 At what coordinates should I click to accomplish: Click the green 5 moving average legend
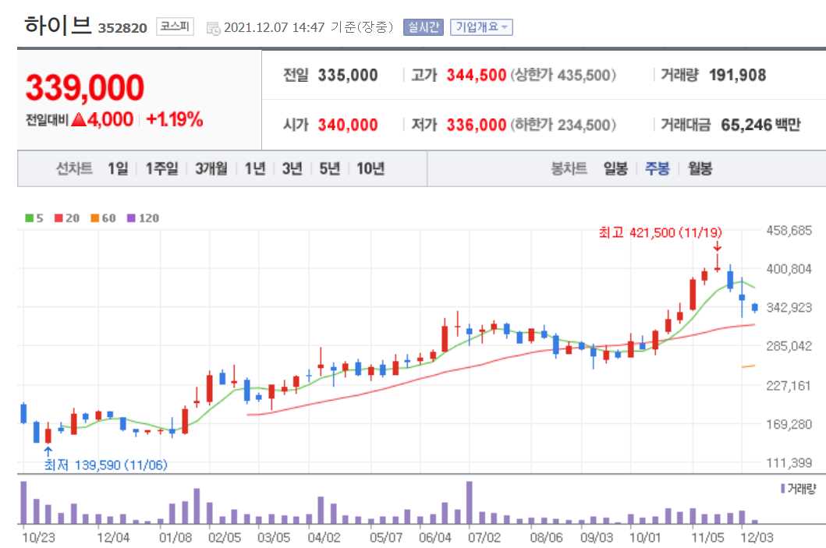pyautogui.click(x=34, y=218)
